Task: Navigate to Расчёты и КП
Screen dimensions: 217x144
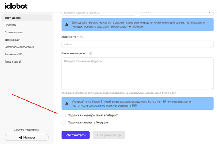Action: [x=13, y=54]
